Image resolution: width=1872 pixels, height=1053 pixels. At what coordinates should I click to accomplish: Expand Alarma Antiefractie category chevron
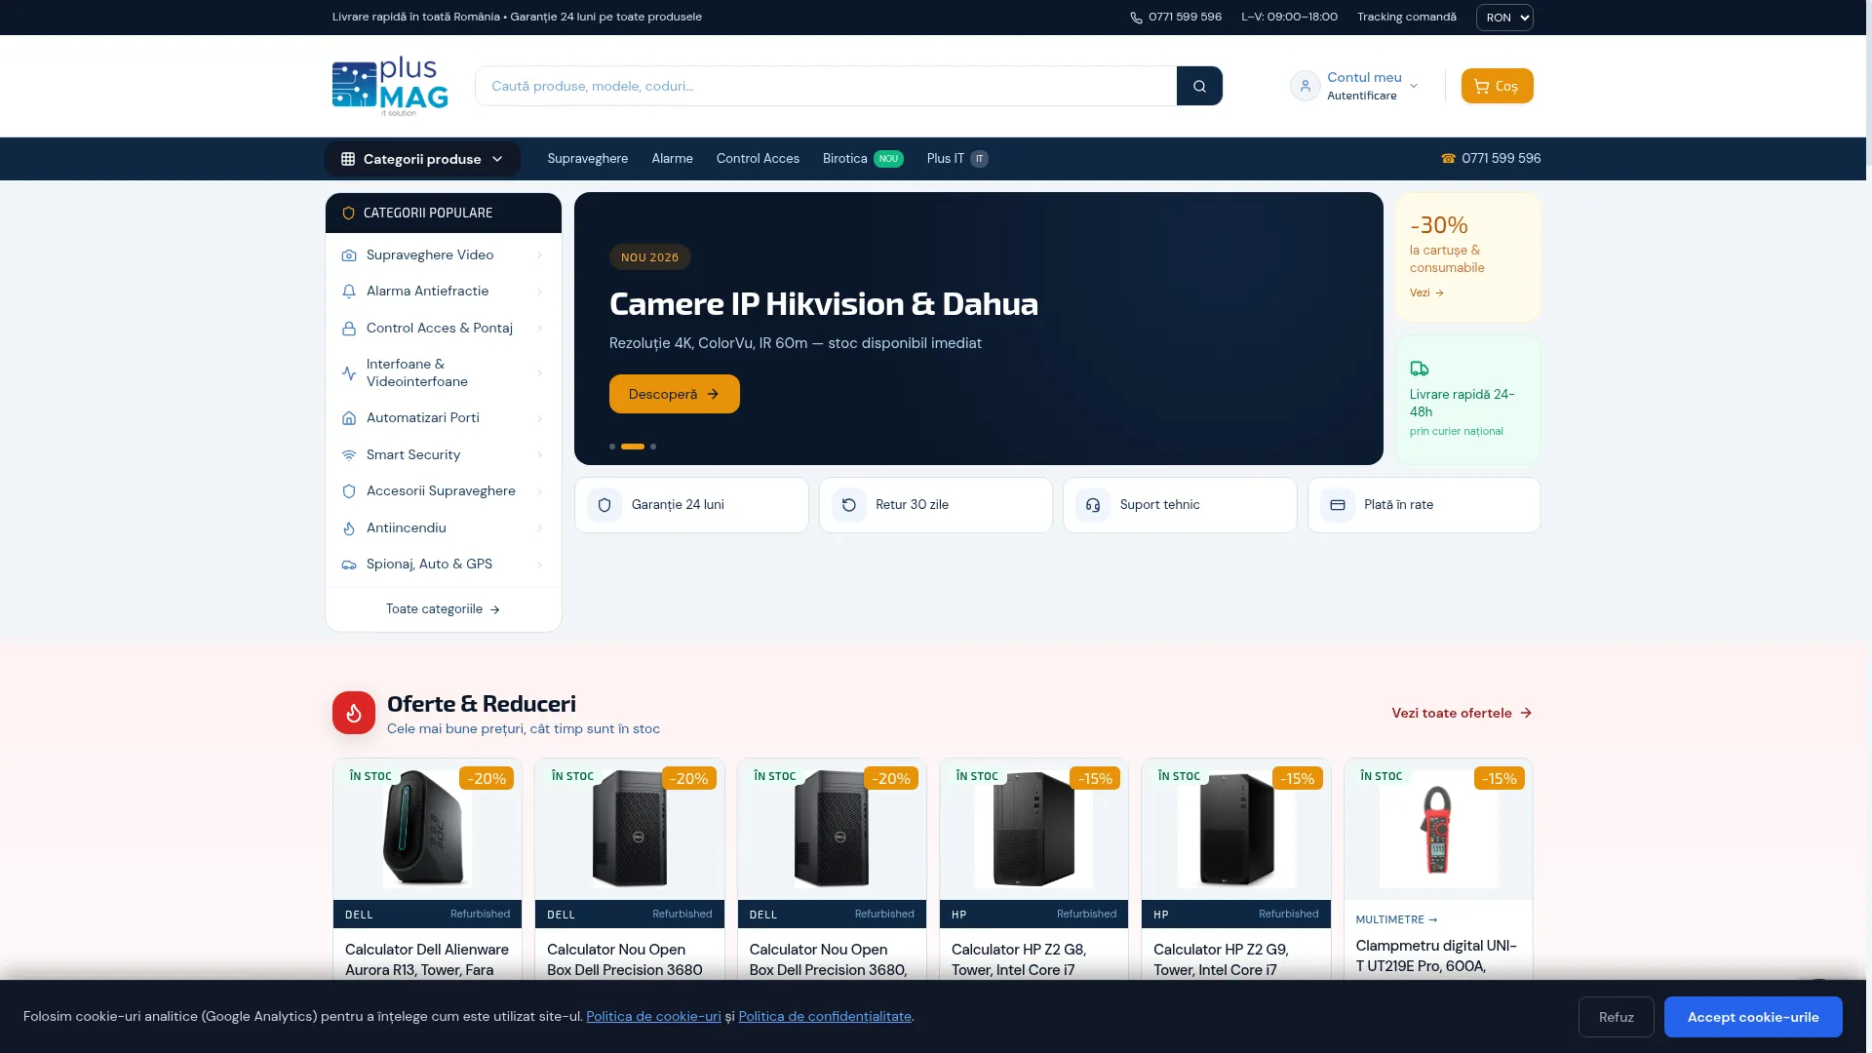540,292
